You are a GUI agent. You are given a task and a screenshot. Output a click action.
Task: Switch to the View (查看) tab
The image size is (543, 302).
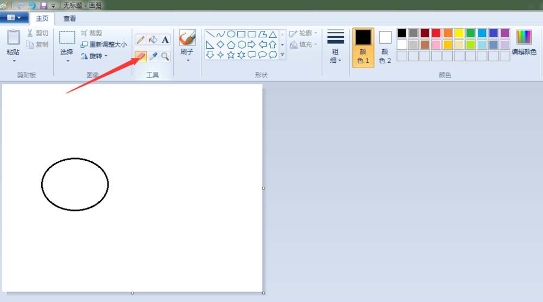coord(70,18)
